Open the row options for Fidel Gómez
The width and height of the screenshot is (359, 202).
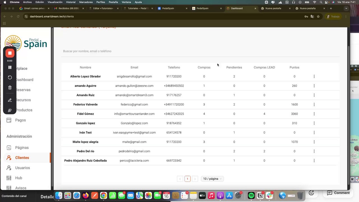[x=314, y=114]
